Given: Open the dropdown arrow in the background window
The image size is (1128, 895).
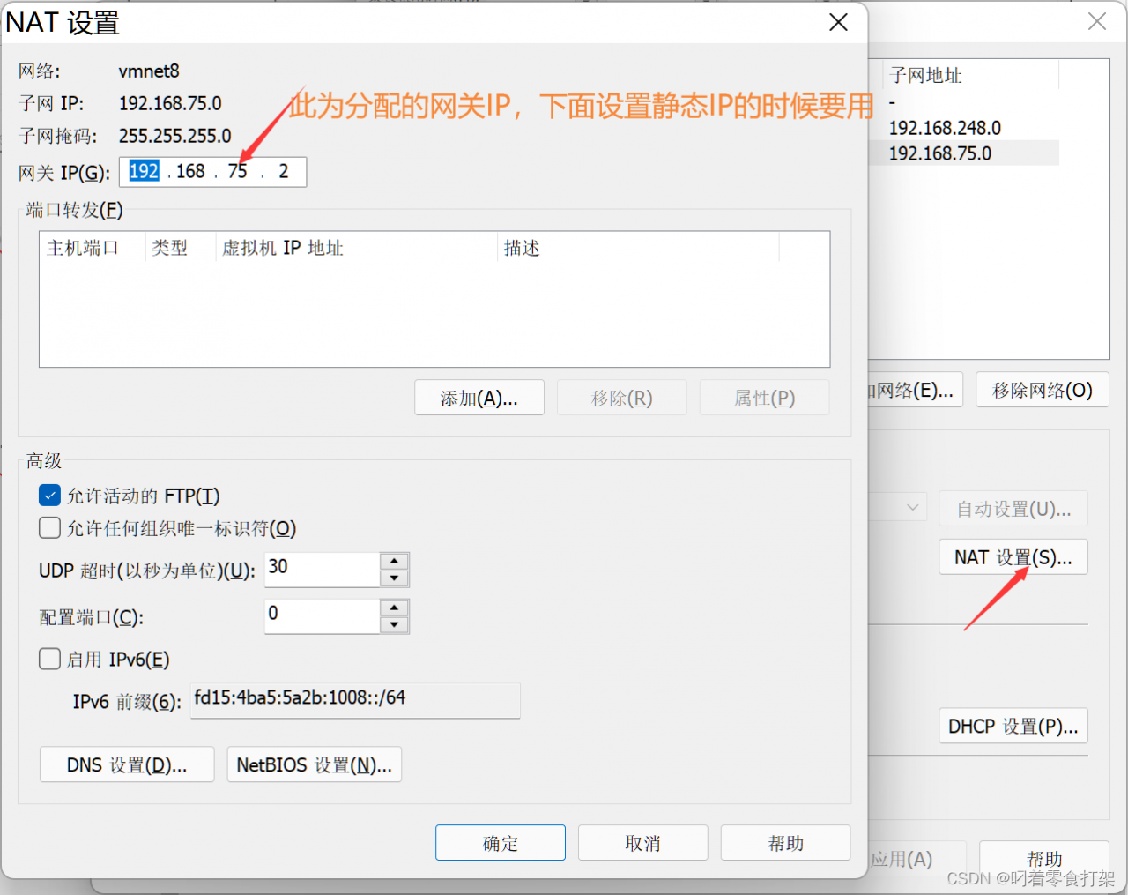Looking at the screenshot, I should pos(913,507).
